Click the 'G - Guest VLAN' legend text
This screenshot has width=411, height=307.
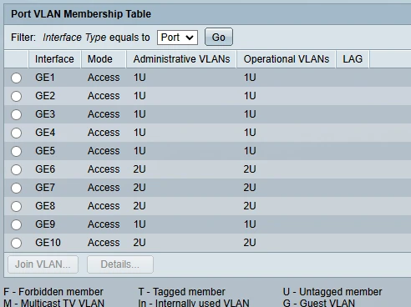point(319,303)
